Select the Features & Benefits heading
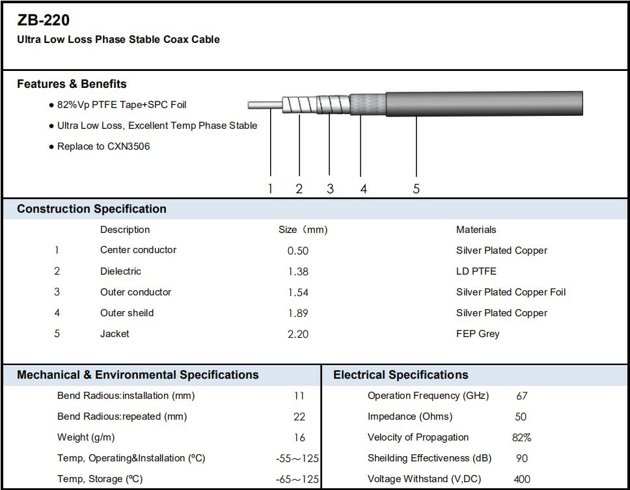Viewport: 630px width, 490px height. [x=72, y=84]
